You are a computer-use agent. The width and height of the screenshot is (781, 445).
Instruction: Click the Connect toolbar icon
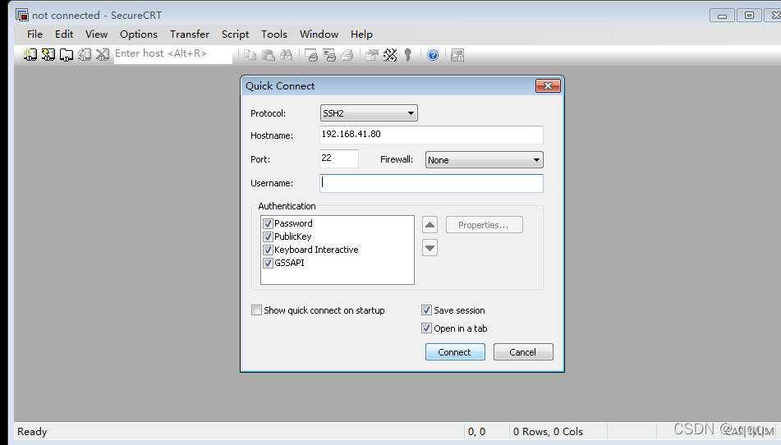(x=30, y=55)
